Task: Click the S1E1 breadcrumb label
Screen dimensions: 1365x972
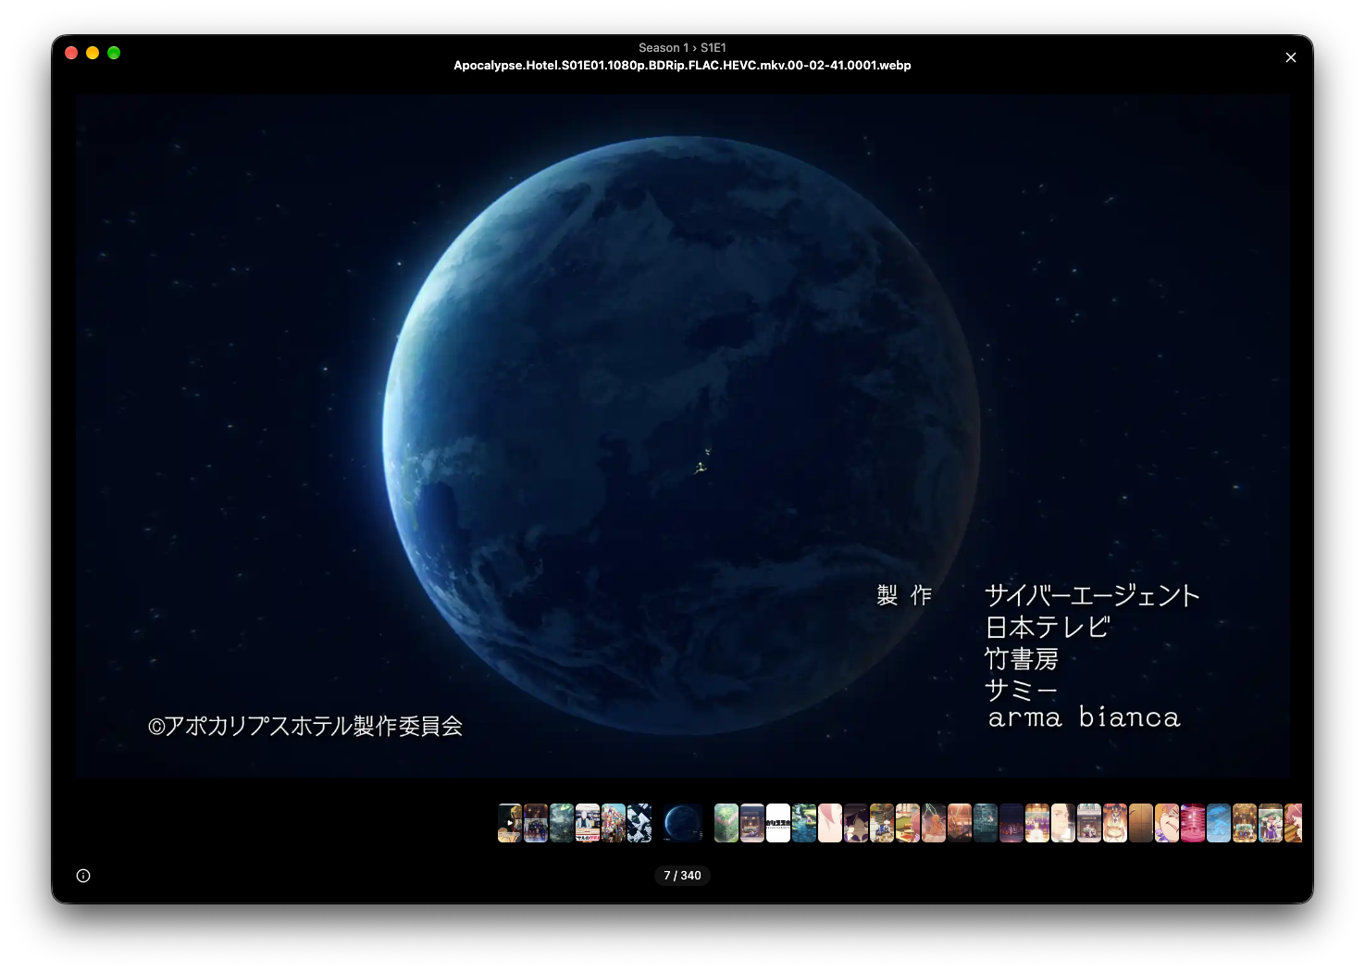Action: pos(714,48)
